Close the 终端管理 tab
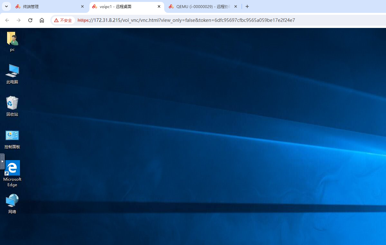This screenshot has height=245, width=386. click(82, 6)
